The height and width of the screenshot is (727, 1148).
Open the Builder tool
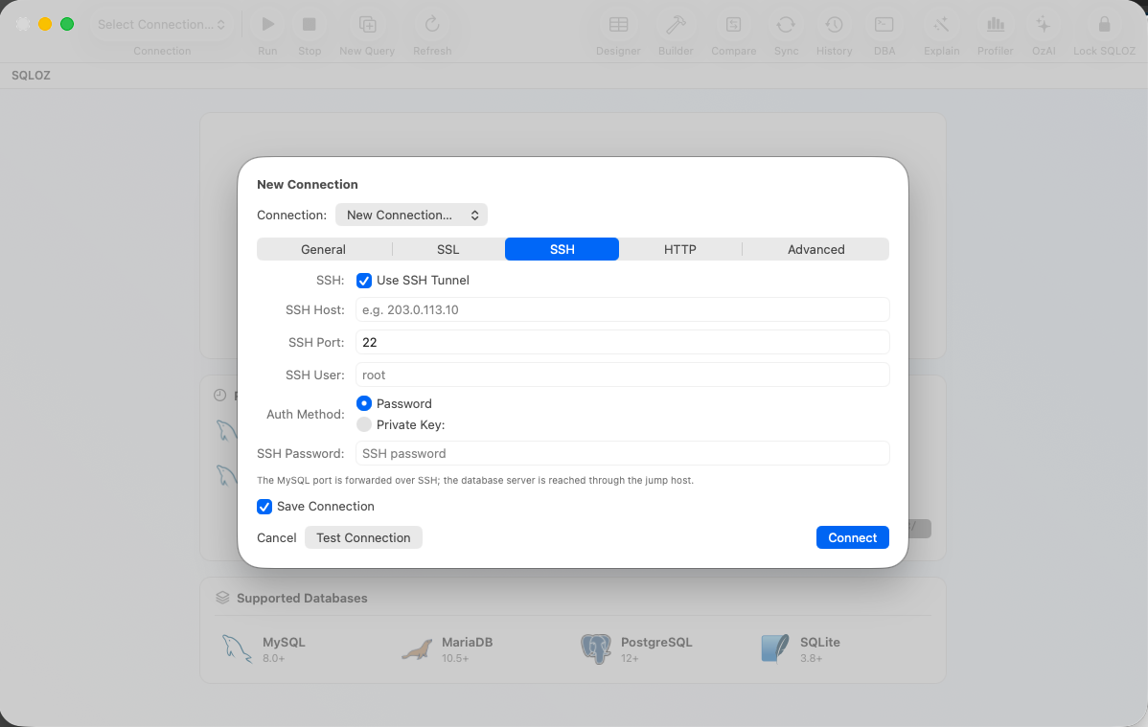(x=675, y=25)
